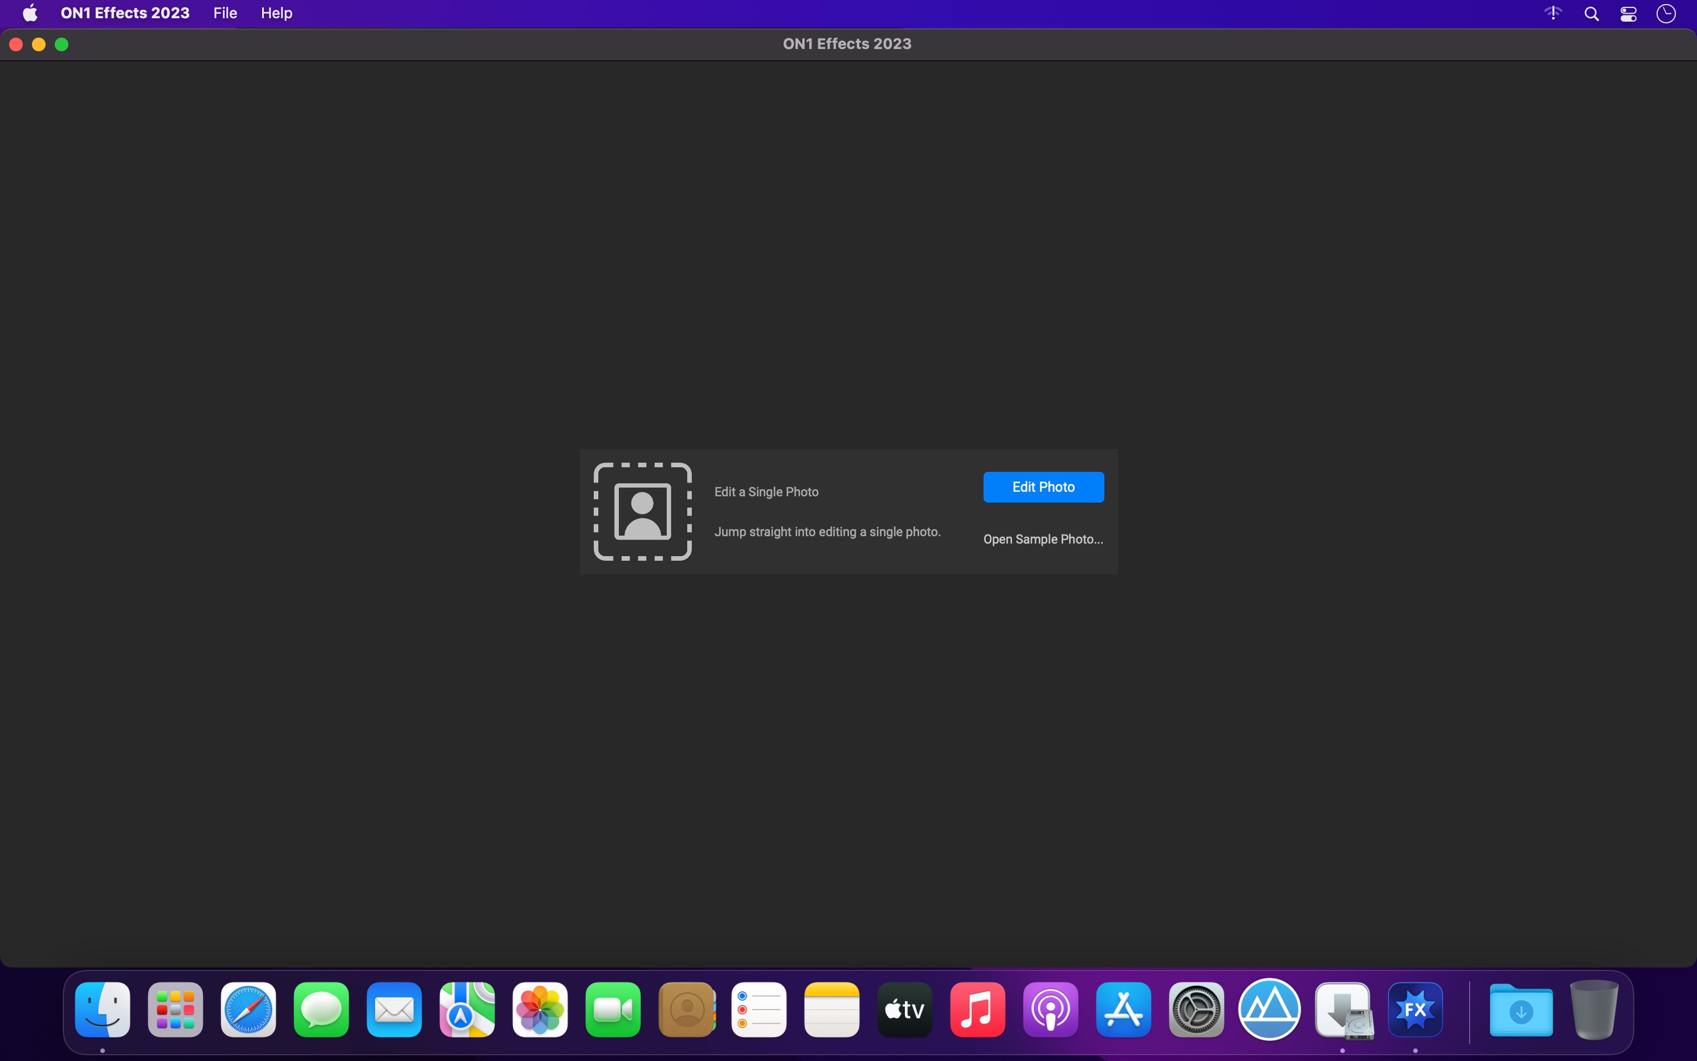
Task: Open Sample Photo link
Action: click(1042, 539)
